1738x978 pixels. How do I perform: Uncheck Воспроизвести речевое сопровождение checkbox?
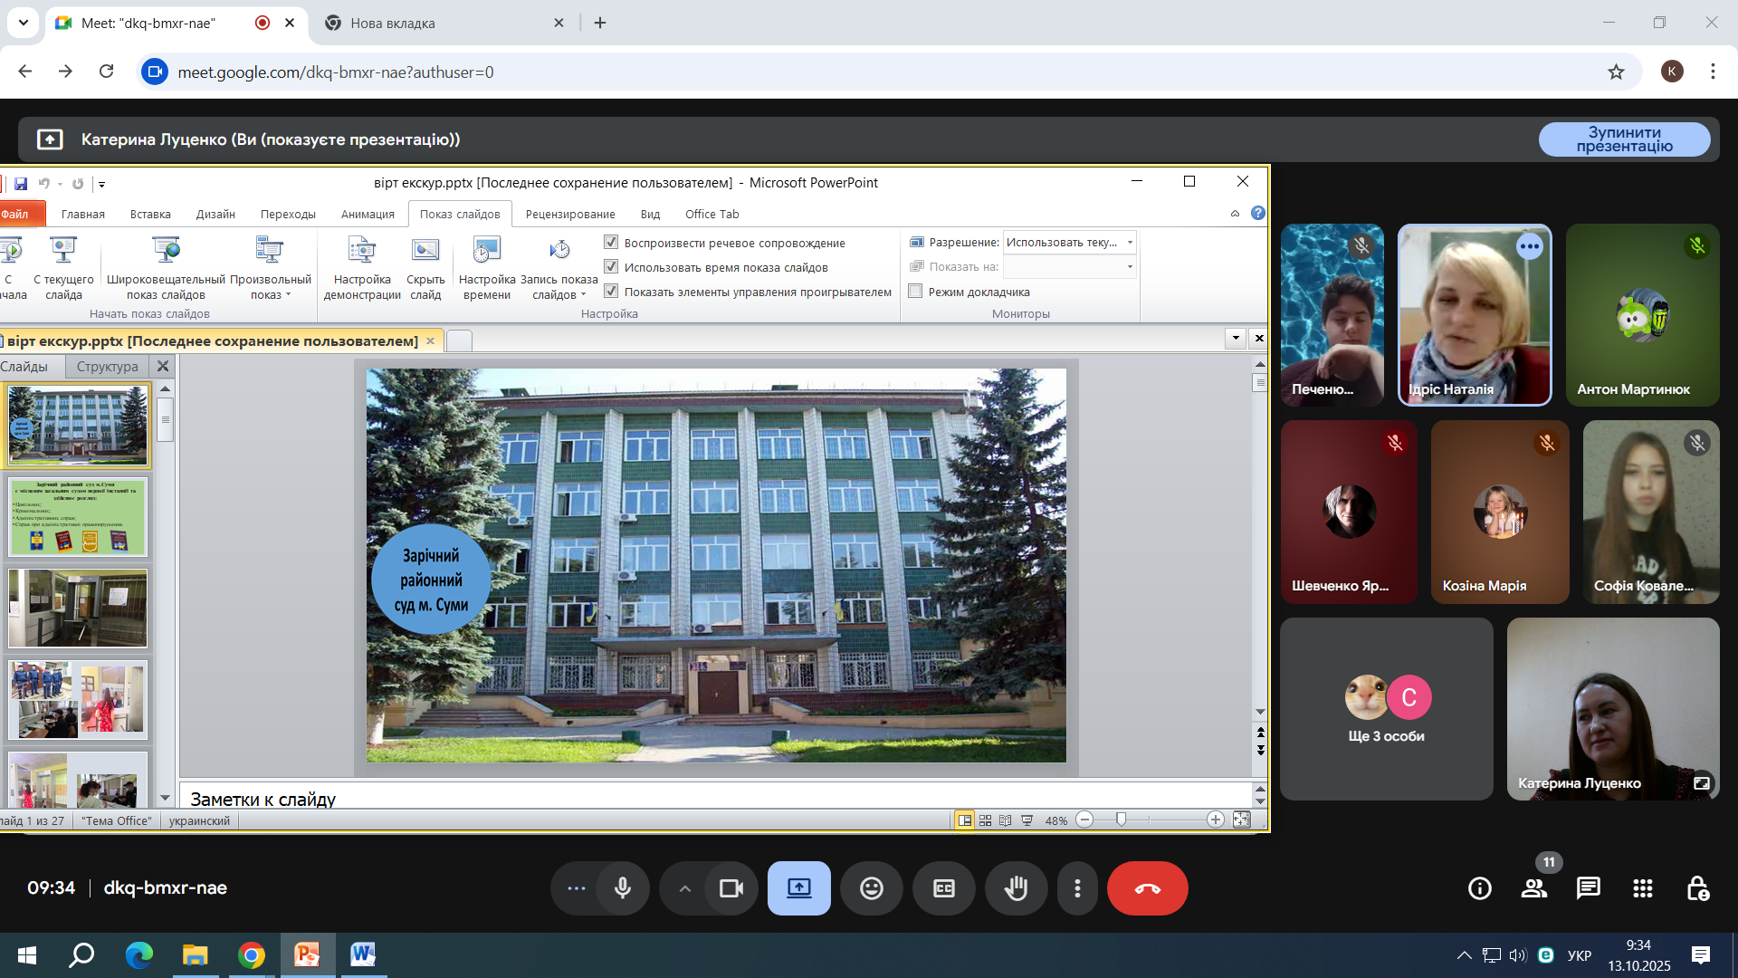coord(611,243)
